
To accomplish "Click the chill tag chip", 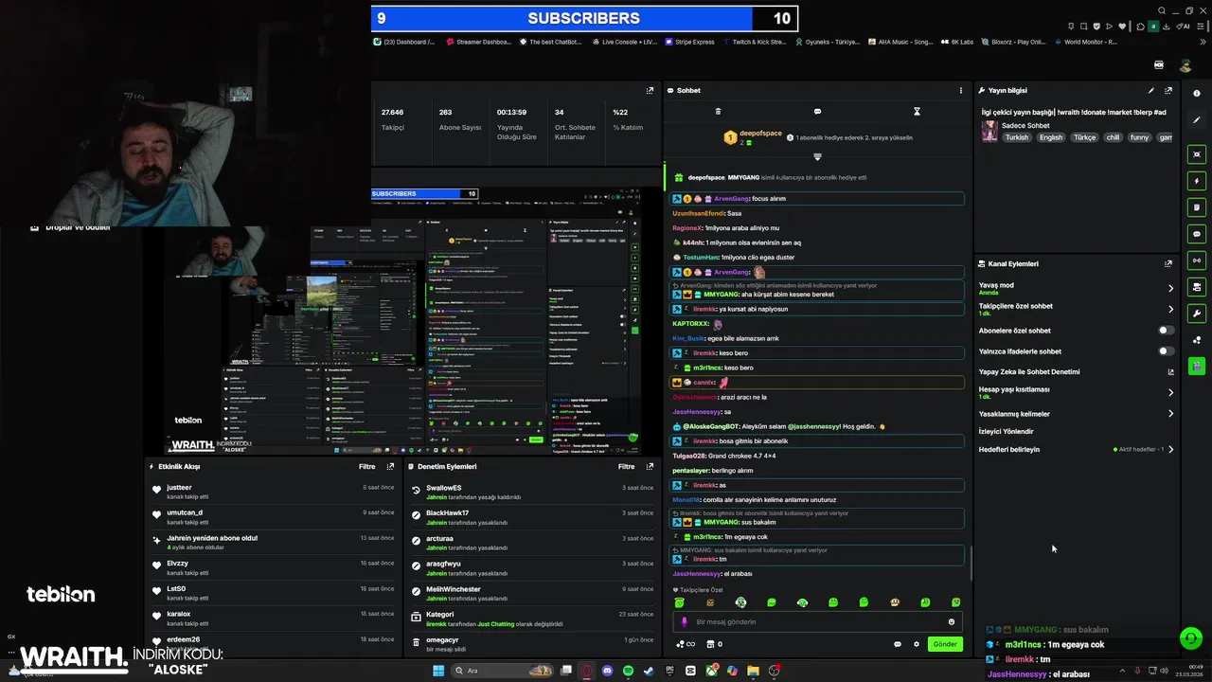I will tap(1113, 137).
